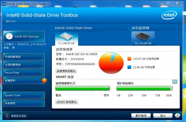Click the Toolbox app icon in title bar
Screen dimensions: 186x122
point(4,4)
